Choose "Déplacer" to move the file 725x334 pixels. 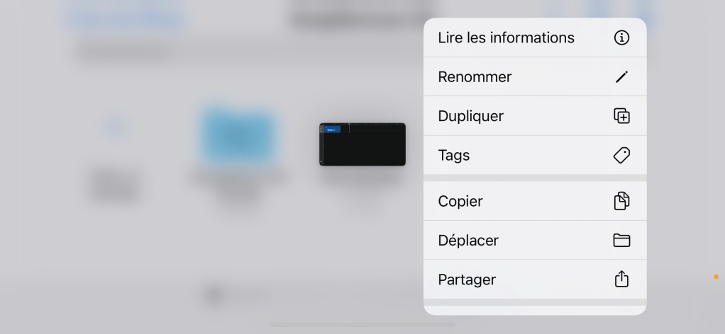(468, 241)
